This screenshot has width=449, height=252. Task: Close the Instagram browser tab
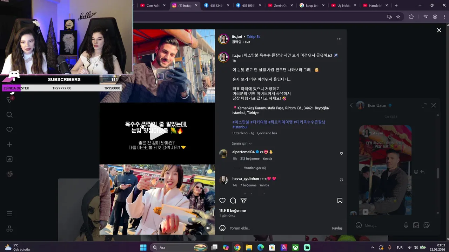click(196, 5)
